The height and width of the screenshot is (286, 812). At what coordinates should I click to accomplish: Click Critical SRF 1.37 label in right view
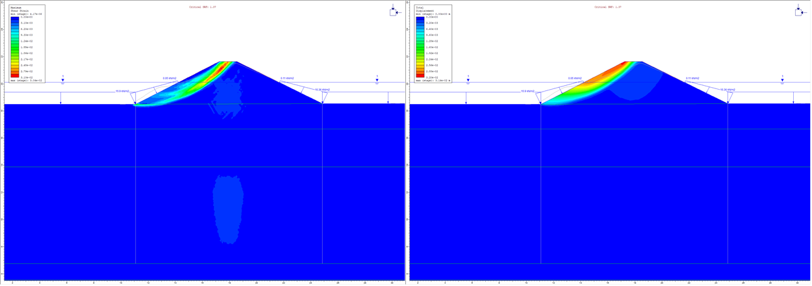(x=608, y=7)
